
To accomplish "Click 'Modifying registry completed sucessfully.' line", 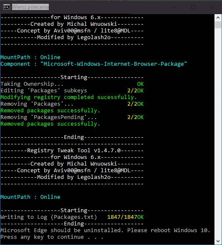I will click(68, 97).
